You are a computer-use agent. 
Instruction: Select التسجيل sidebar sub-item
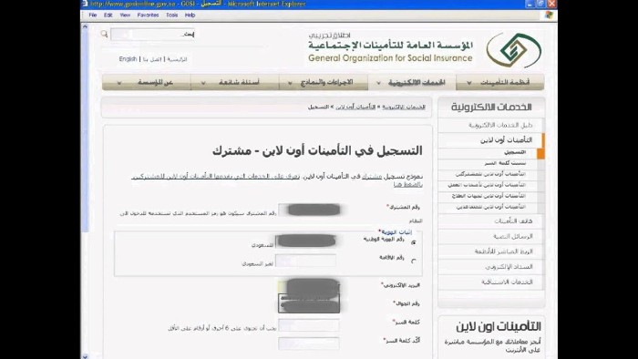point(515,152)
